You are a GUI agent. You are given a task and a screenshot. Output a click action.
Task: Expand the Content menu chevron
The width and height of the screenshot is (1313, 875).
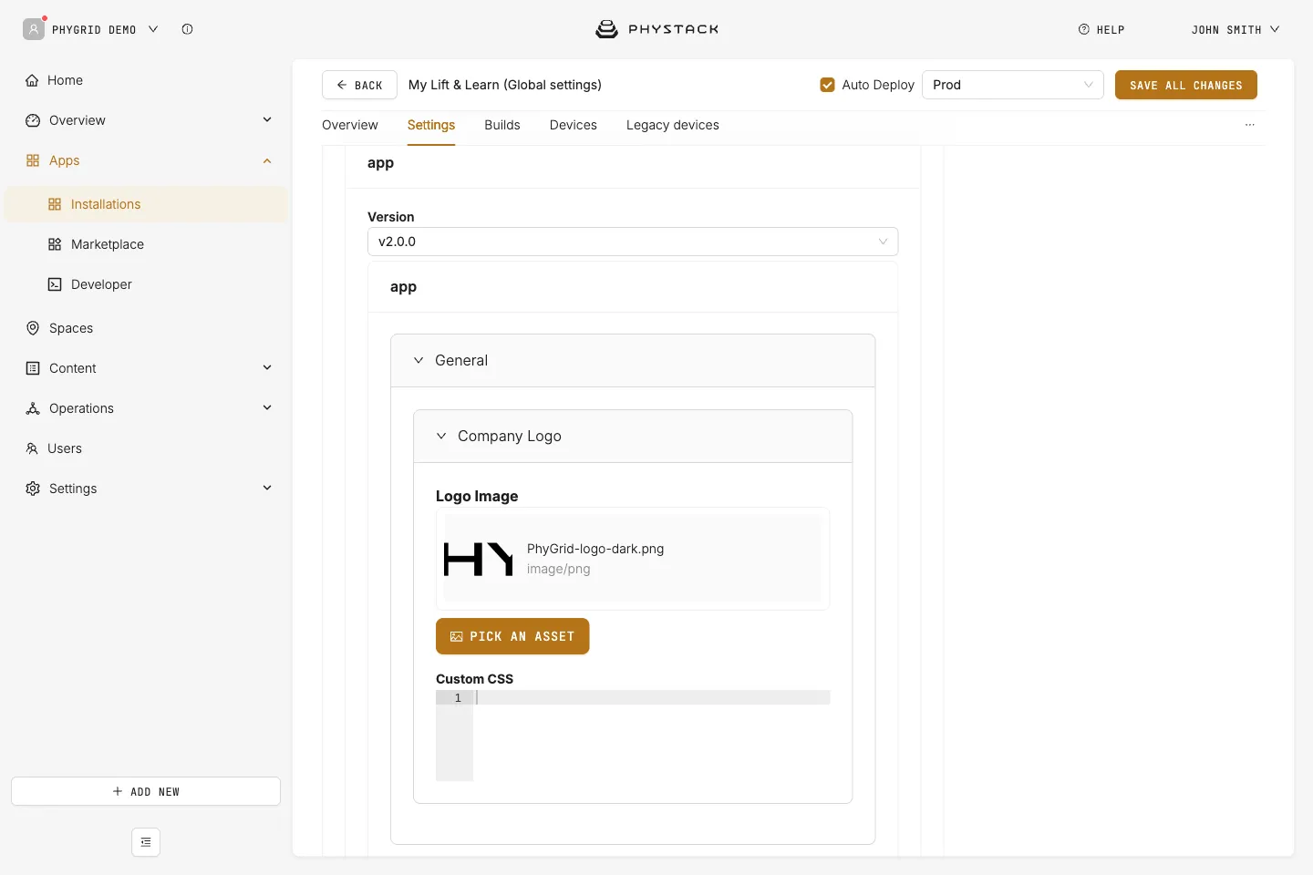[x=267, y=368]
